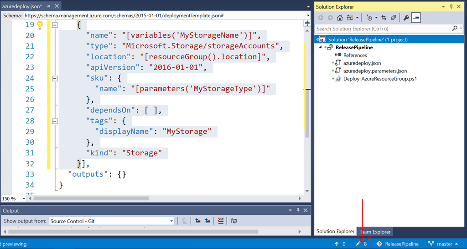Click the Sync with Active Document icon
The image size is (467, 249).
click(x=383, y=18)
